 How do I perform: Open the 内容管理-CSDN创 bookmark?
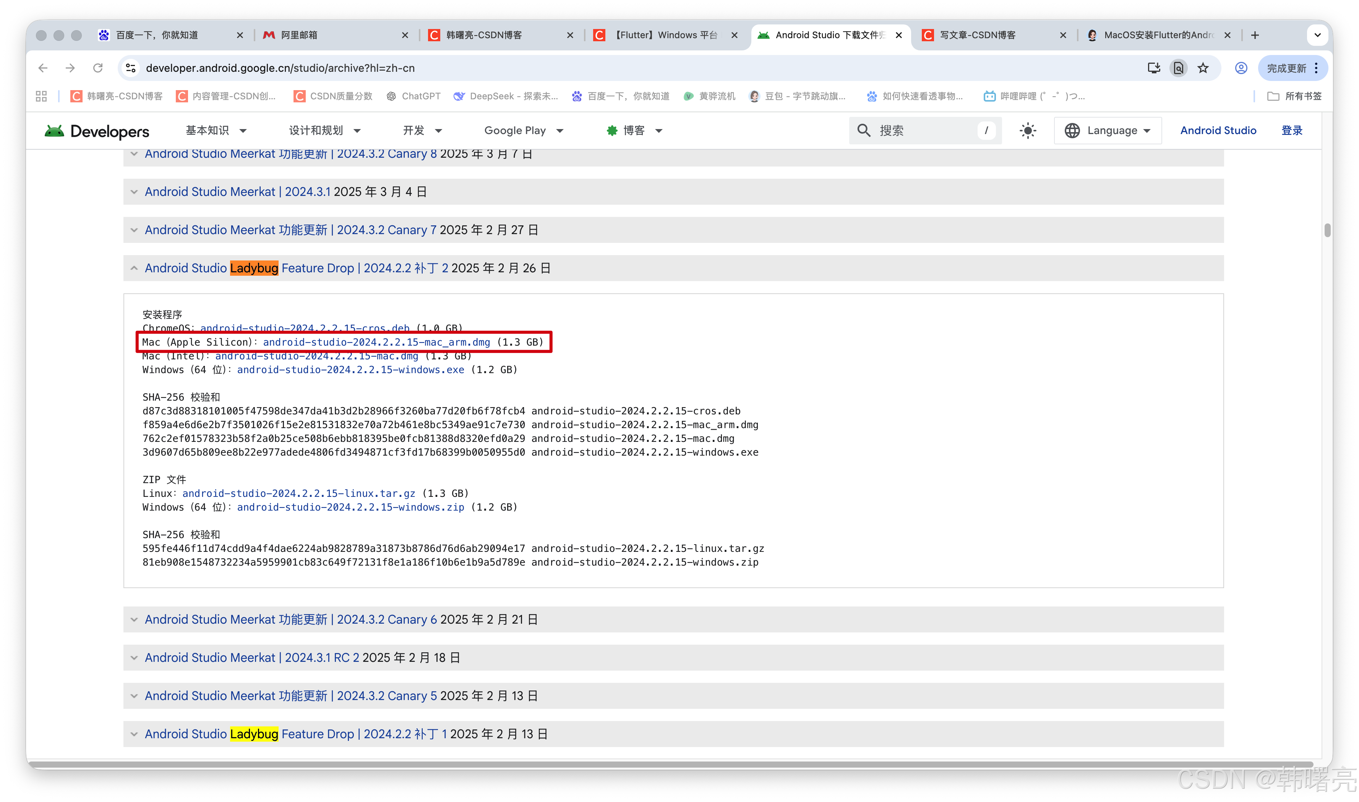click(x=226, y=96)
